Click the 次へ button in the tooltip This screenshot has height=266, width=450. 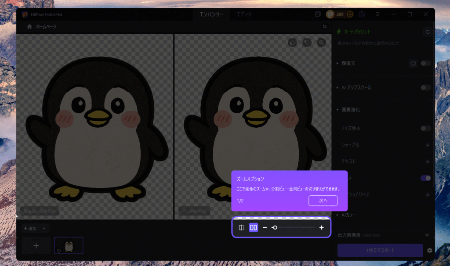point(323,200)
